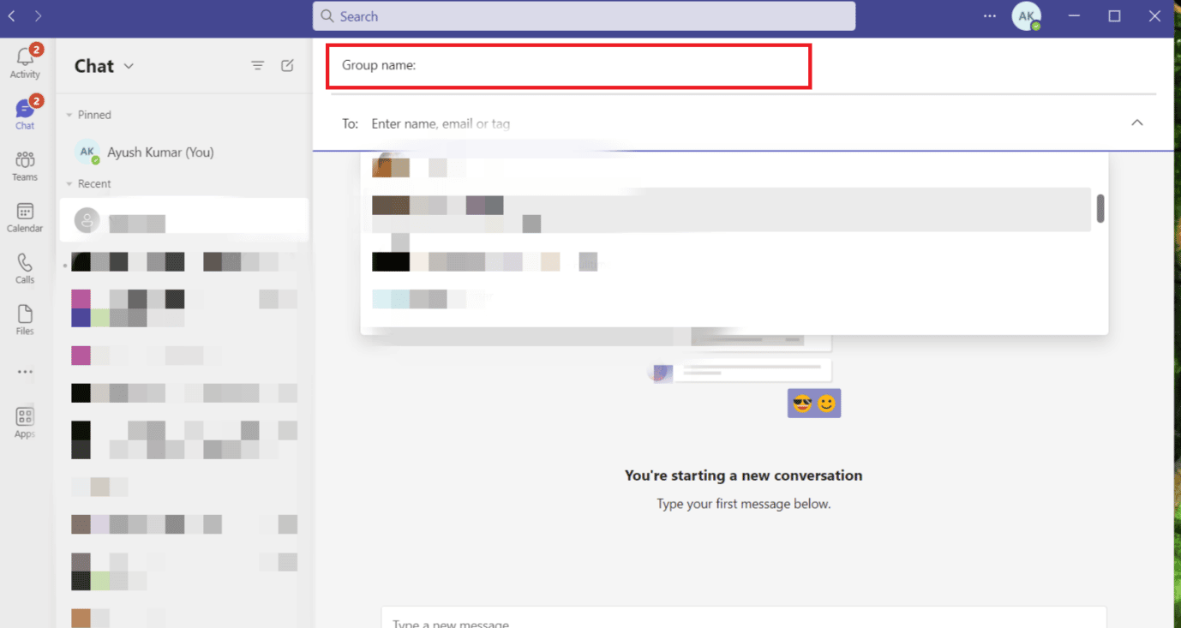Open the Ayush Kumar (You) pinned chat

[x=183, y=153]
